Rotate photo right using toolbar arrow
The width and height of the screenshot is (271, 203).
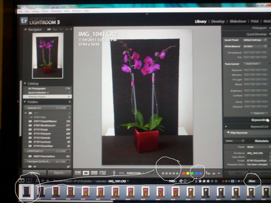[x=214, y=173]
